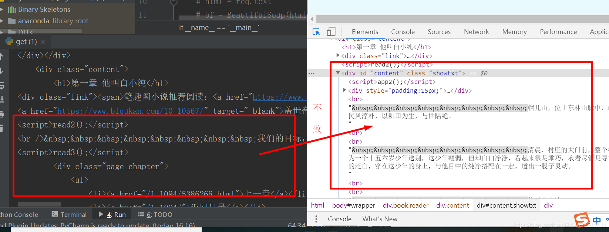Click the Binary Skeletons library icon
The height and width of the screenshot is (232, 609).
[x=12, y=9]
